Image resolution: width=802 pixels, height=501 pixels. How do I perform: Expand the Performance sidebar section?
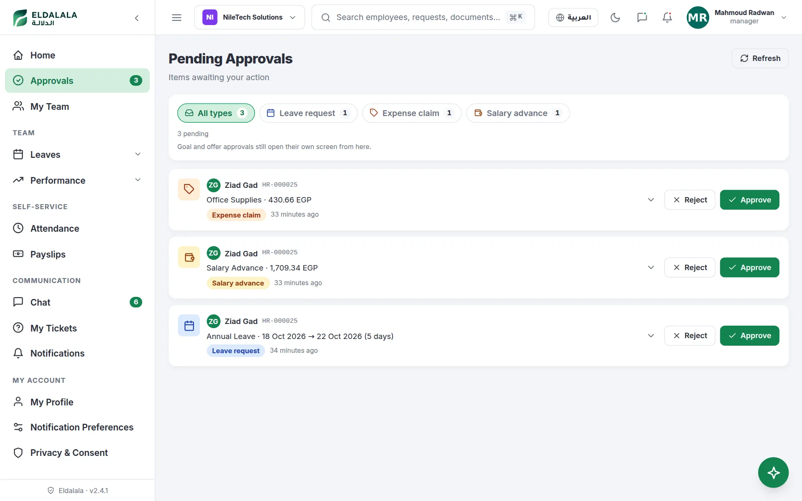click(x=77, y=180)
